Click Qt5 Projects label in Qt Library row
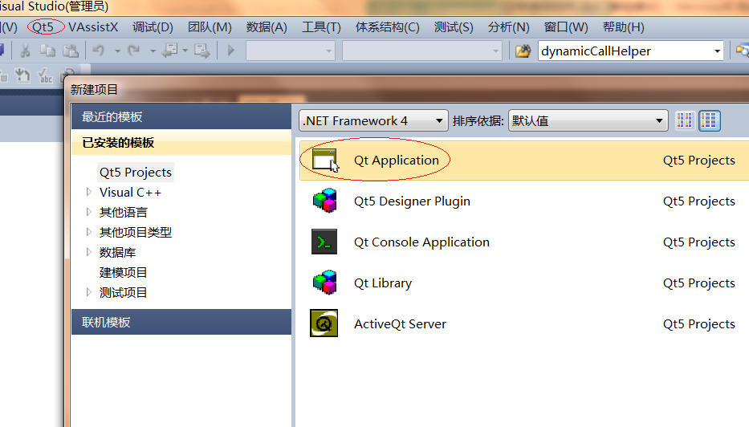This screenshot has width=749, height=427. (699, 283)
